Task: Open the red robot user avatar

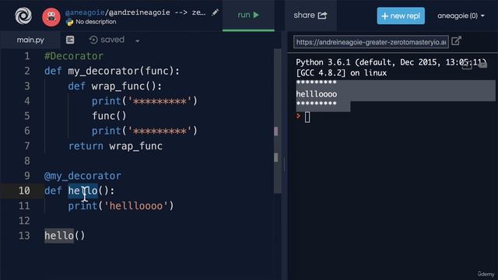Action: click(x=51, y=17)
